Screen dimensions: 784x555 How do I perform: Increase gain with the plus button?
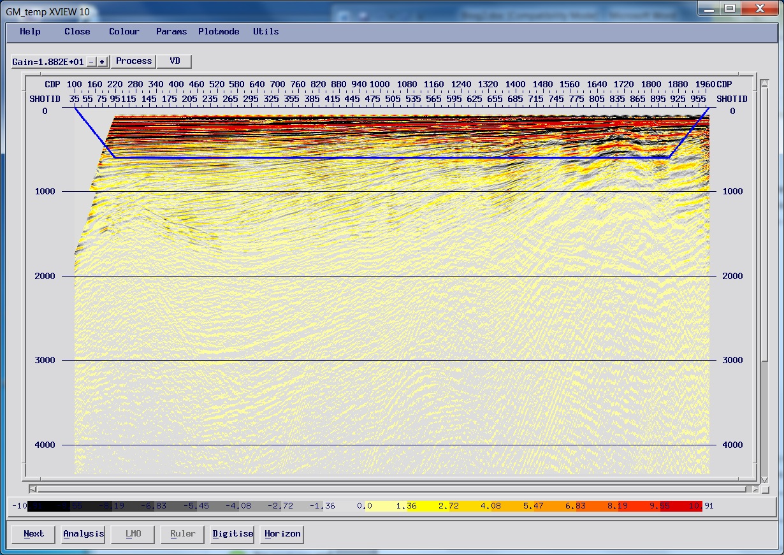click(x=102, y=62)
